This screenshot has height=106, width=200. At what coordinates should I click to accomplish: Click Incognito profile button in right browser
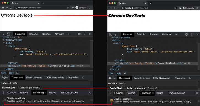[x=188, y=8]
